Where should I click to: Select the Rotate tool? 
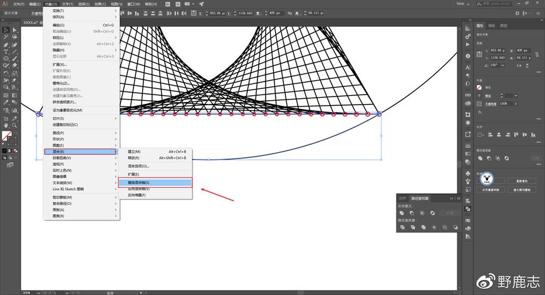pyautogui.click(x=6, y=73)
